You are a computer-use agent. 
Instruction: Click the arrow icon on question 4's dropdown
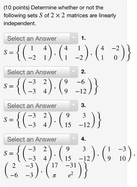click(74, 139)
